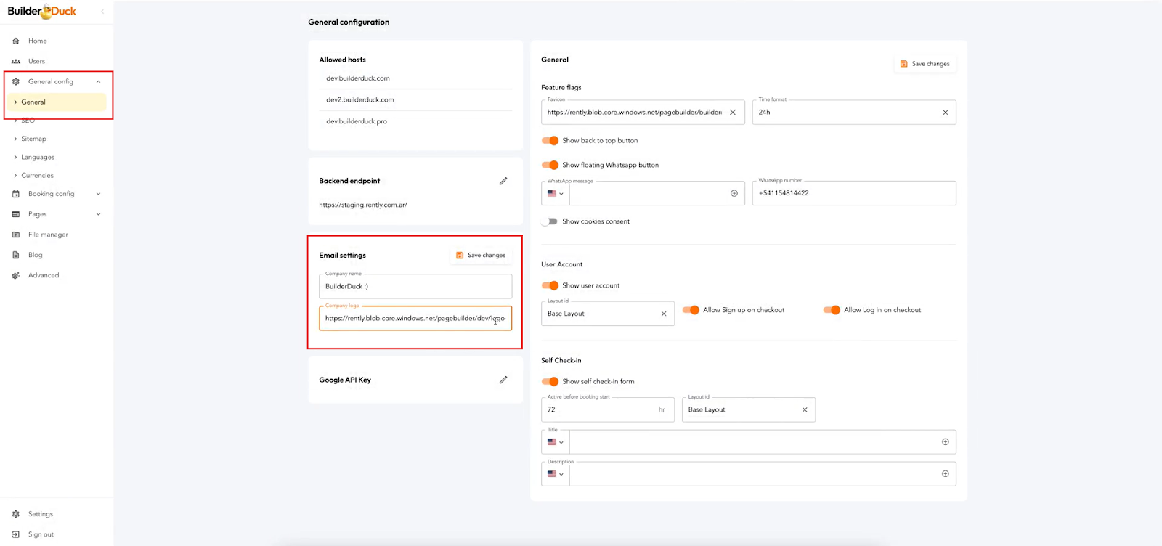
Task: Clear the Time format field value
Action: (x=945, y=113)
